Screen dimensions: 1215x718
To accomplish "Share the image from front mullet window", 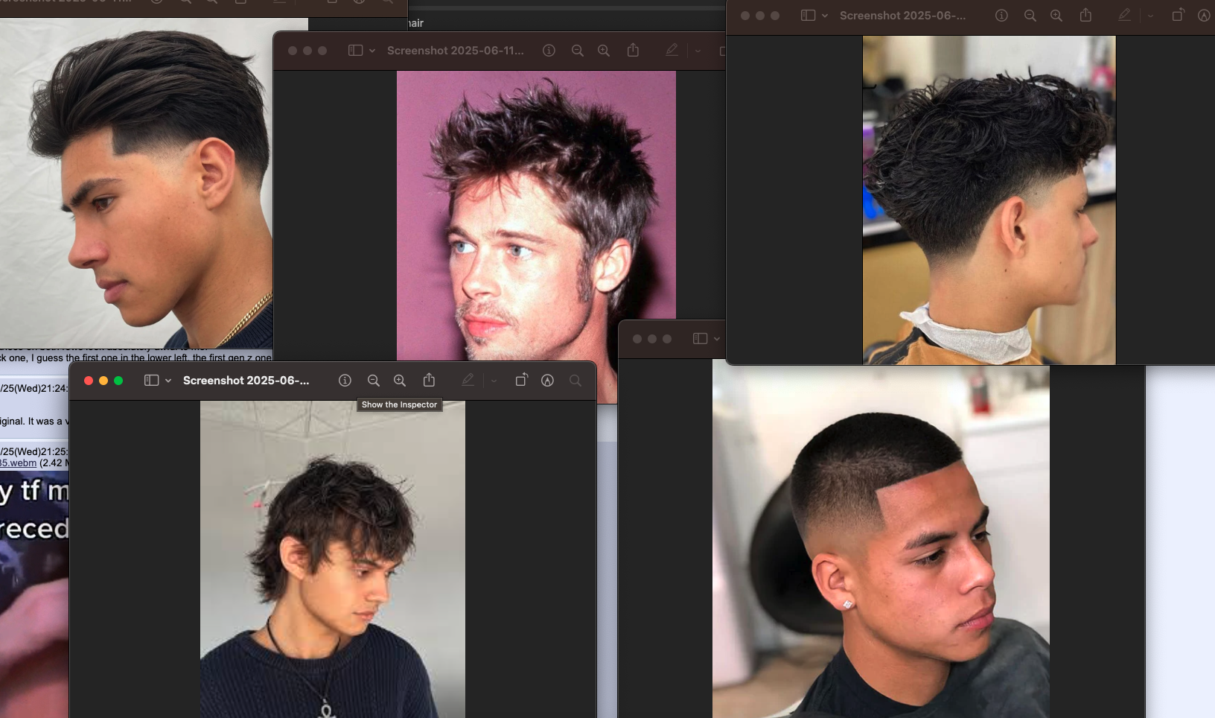I will pyautogui.click(x=429, y=380).
